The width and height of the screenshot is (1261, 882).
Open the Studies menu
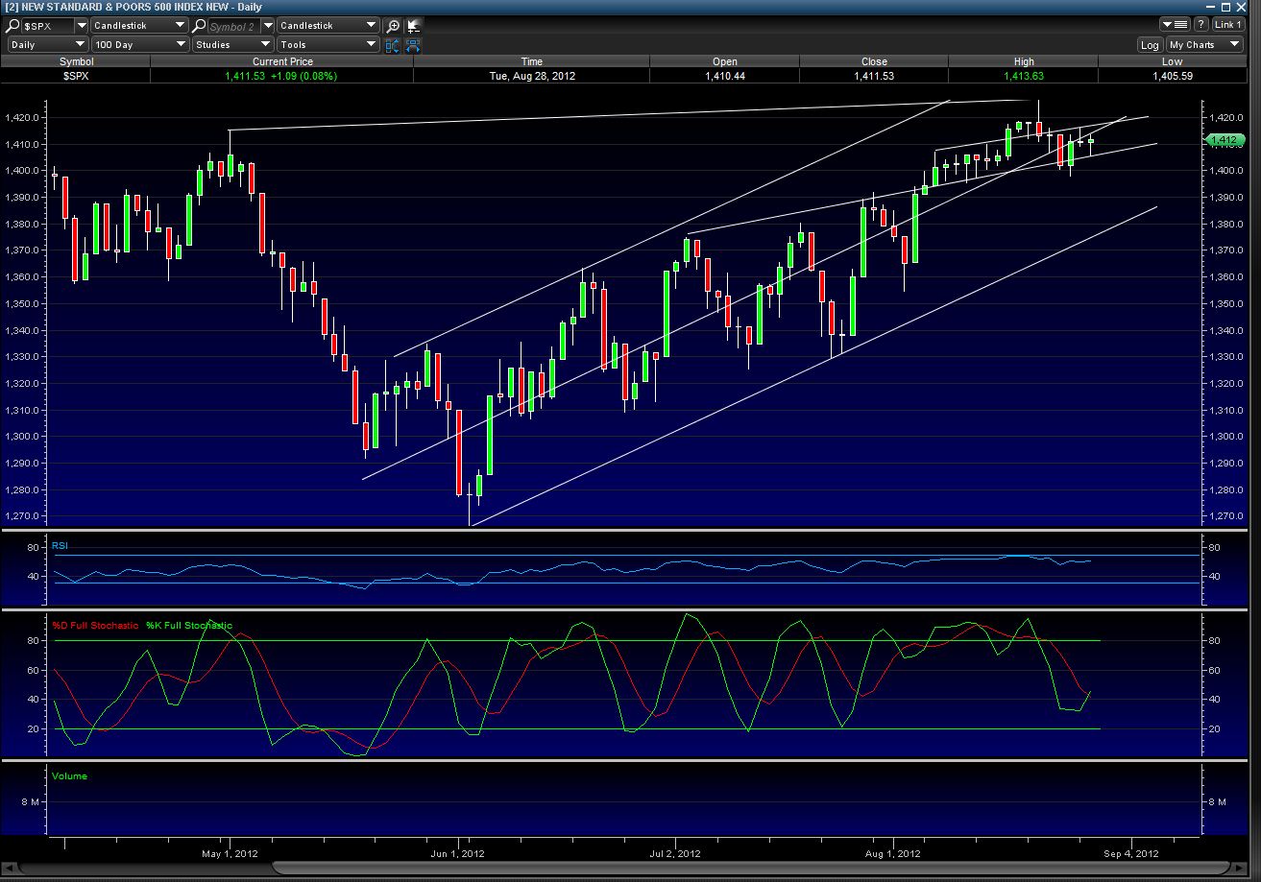232,44
